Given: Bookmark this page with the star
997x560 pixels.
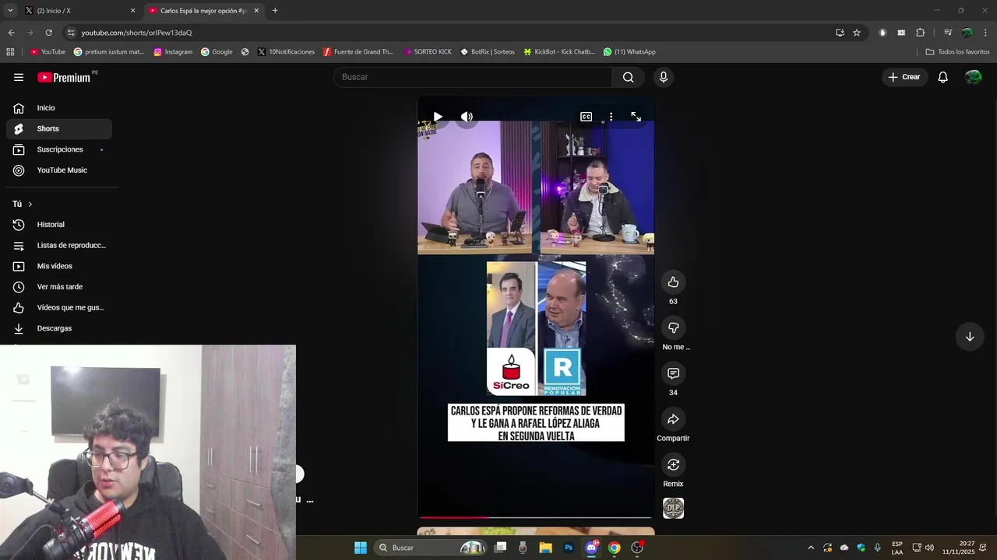Looking at the screenshot, I should click(x=857, y=33).
